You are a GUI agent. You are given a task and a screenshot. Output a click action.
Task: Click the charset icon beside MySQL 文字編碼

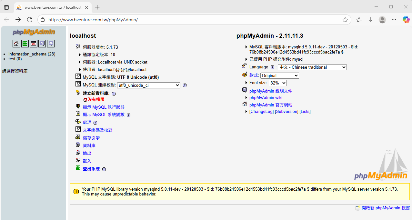tap(78, 76)
